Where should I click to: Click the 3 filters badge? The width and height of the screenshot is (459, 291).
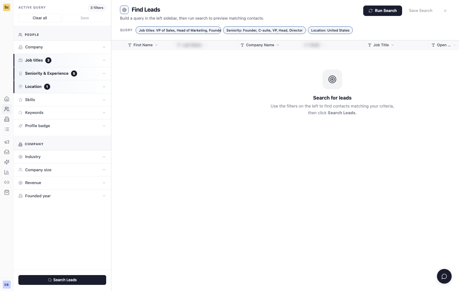[x=97, y=8]
